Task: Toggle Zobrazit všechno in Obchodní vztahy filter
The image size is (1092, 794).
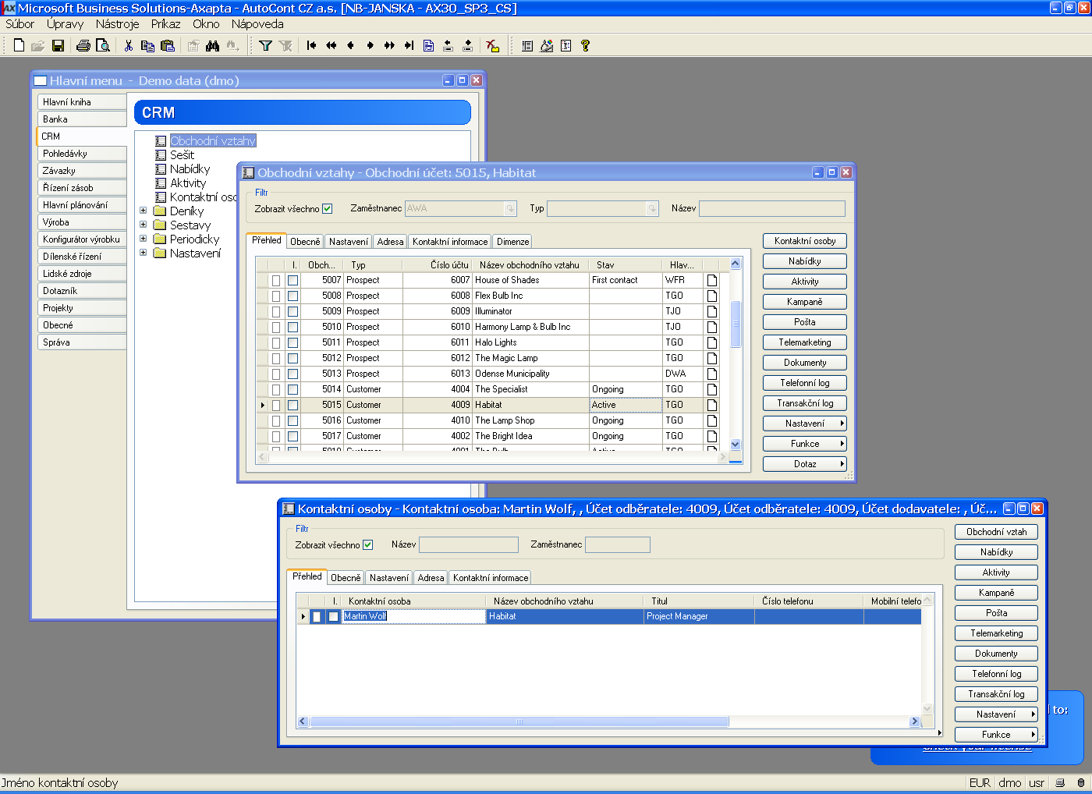Action: pos(328,208)
